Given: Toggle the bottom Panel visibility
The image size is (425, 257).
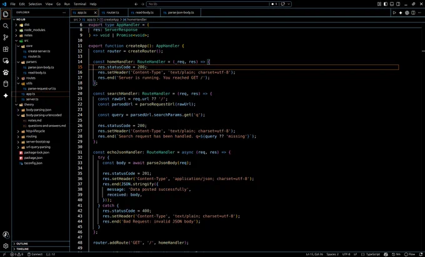Looking at the screenshot, I should click(x=392, y=4).
